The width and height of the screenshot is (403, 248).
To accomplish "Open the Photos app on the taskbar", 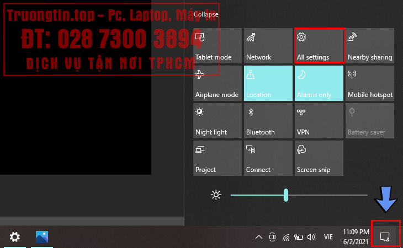I will [x=42, y=237].
